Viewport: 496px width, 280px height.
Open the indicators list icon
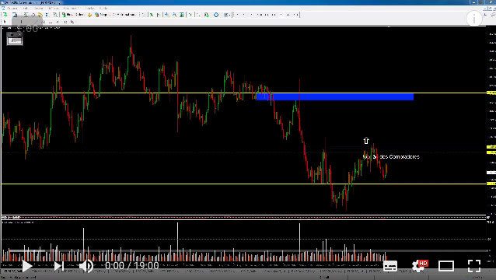point(206,15)
